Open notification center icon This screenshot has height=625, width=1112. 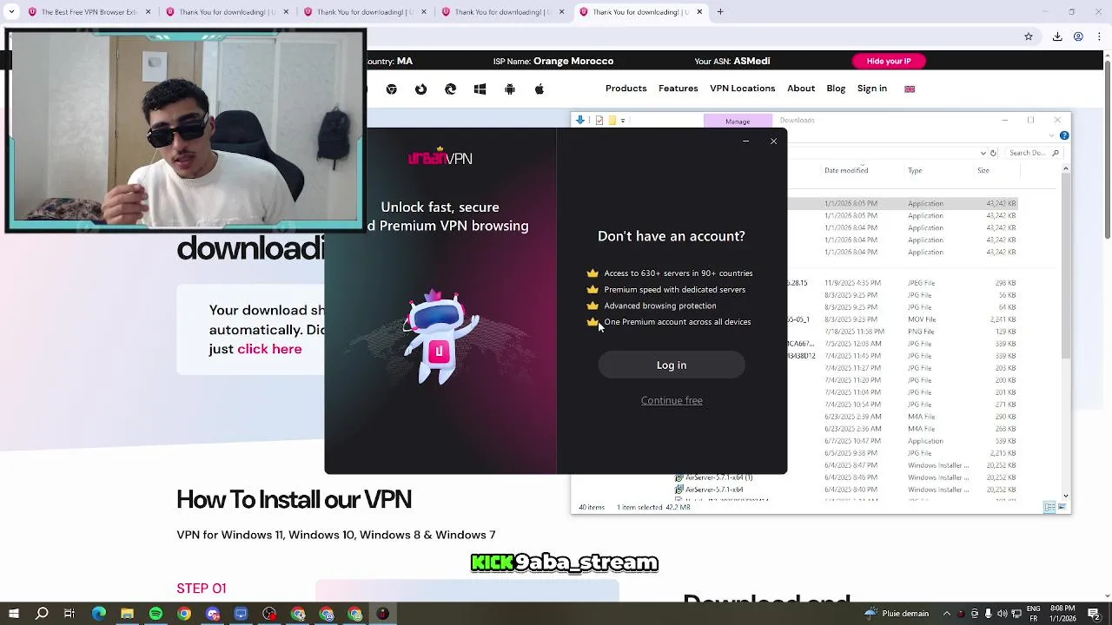coord(1094,614)
